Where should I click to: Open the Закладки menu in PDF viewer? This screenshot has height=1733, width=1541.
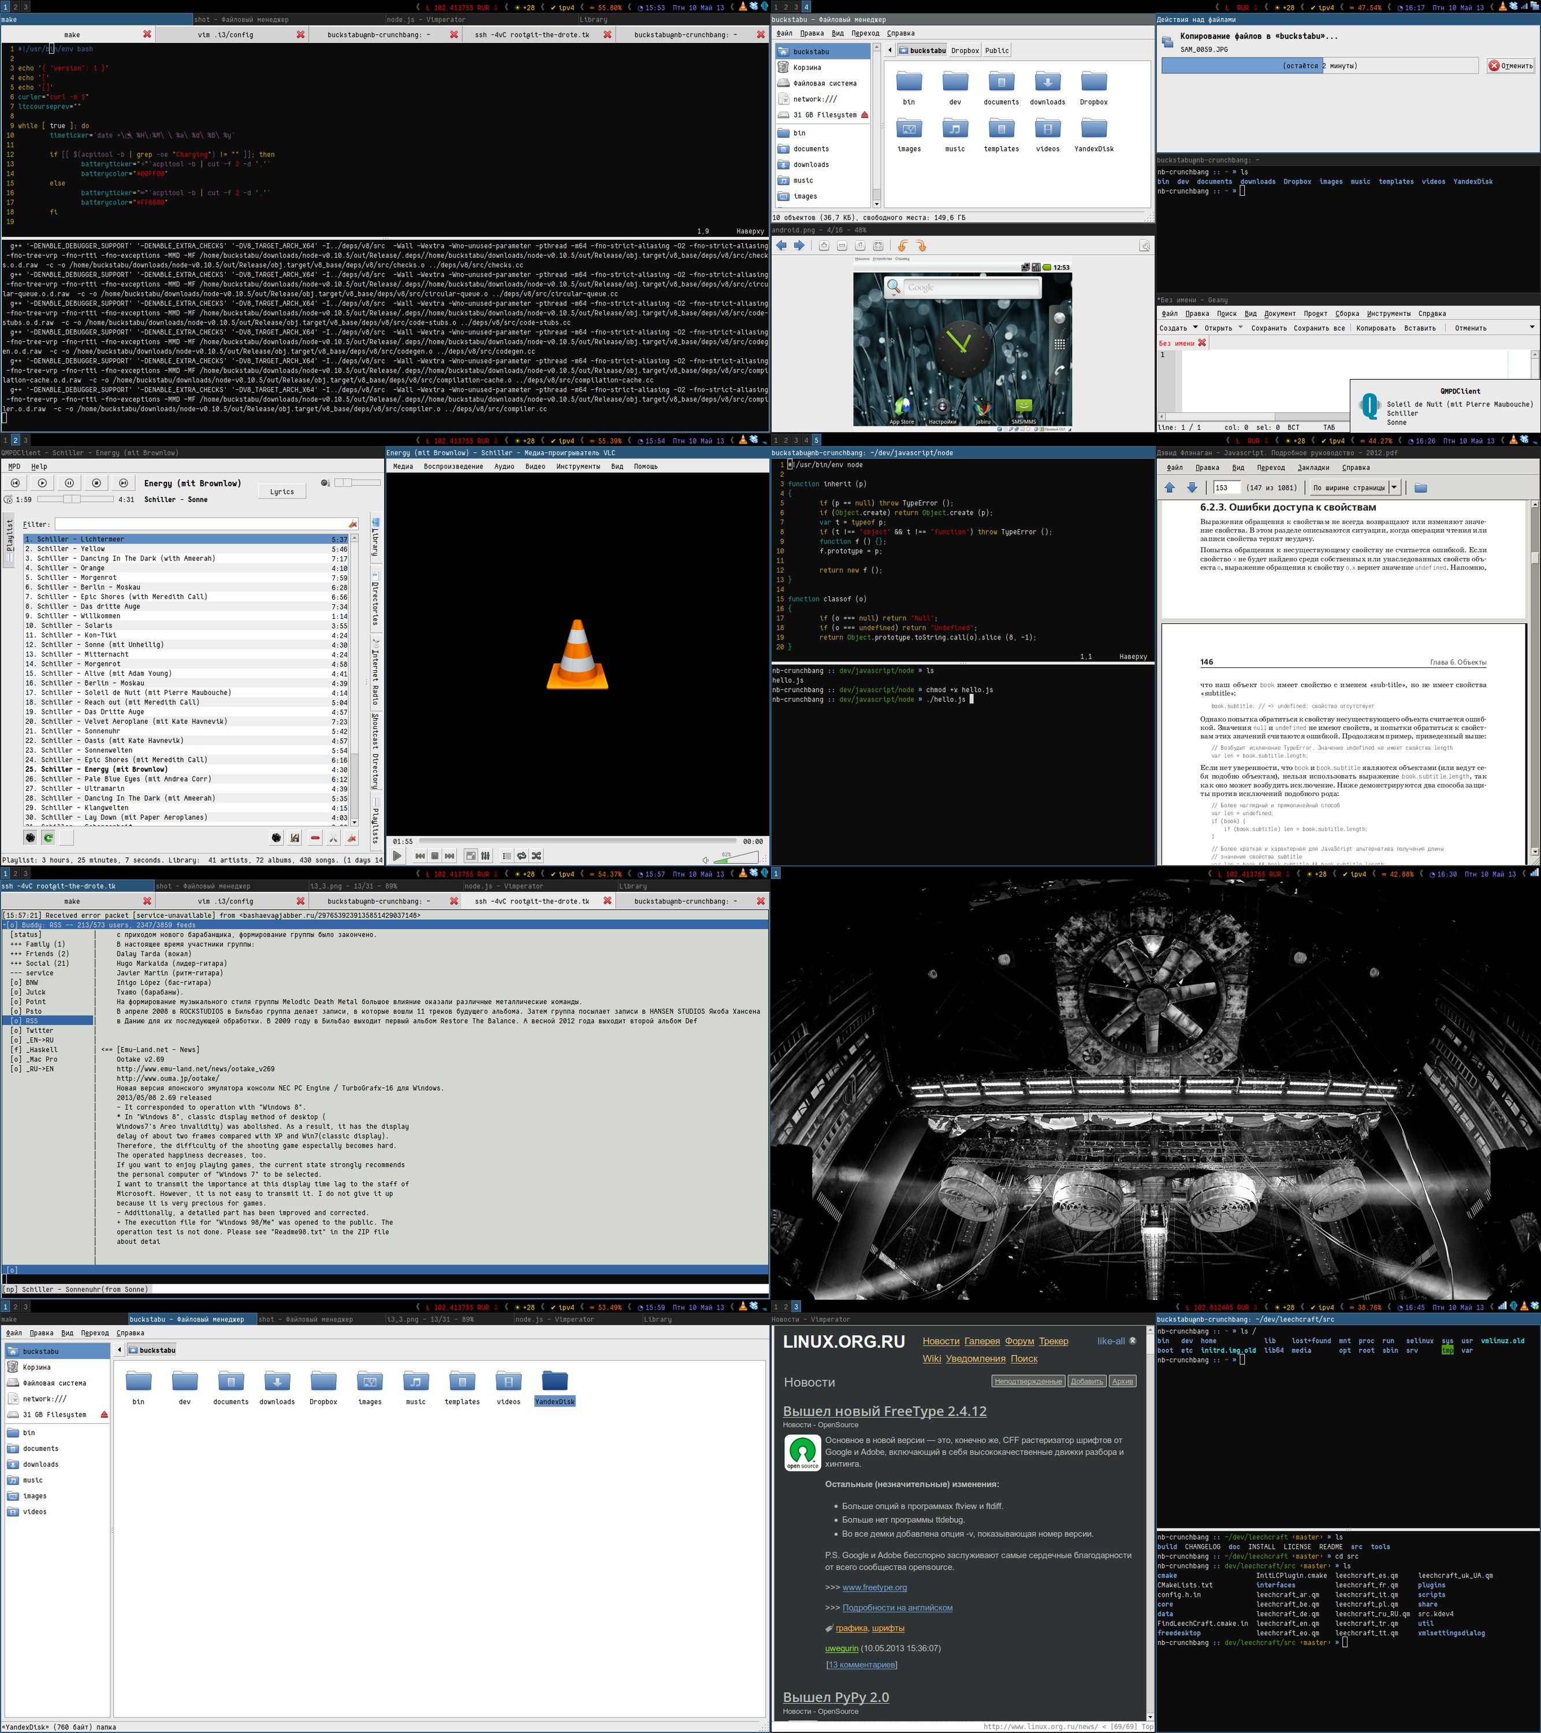click(1313, 467)
